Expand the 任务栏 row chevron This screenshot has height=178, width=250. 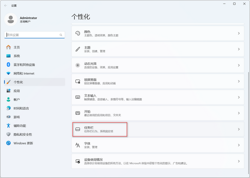[x=239, y=129]
